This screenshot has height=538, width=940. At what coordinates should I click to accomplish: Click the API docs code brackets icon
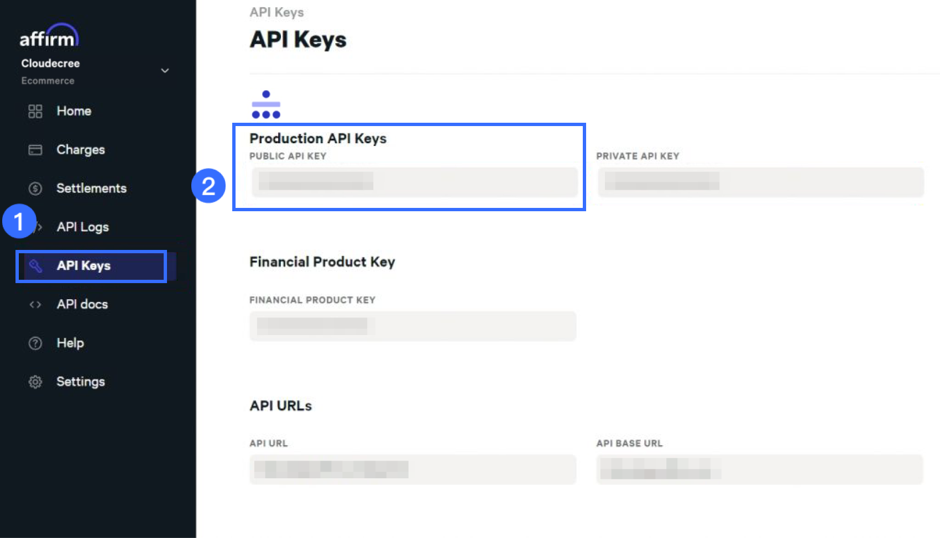[35, 305]
